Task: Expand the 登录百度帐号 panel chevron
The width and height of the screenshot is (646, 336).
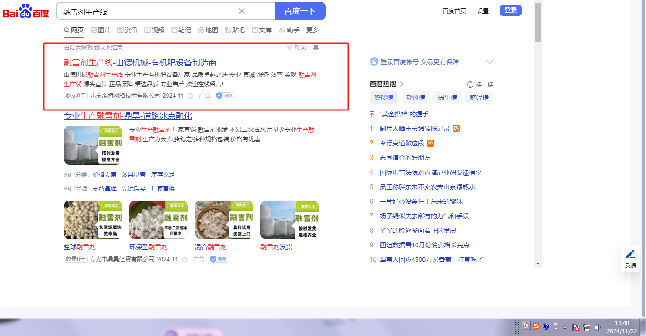Action: point(490,62)
